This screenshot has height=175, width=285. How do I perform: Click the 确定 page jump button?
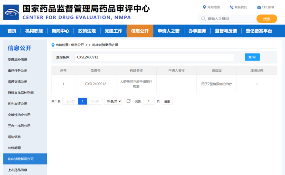[x=167, y=102]
